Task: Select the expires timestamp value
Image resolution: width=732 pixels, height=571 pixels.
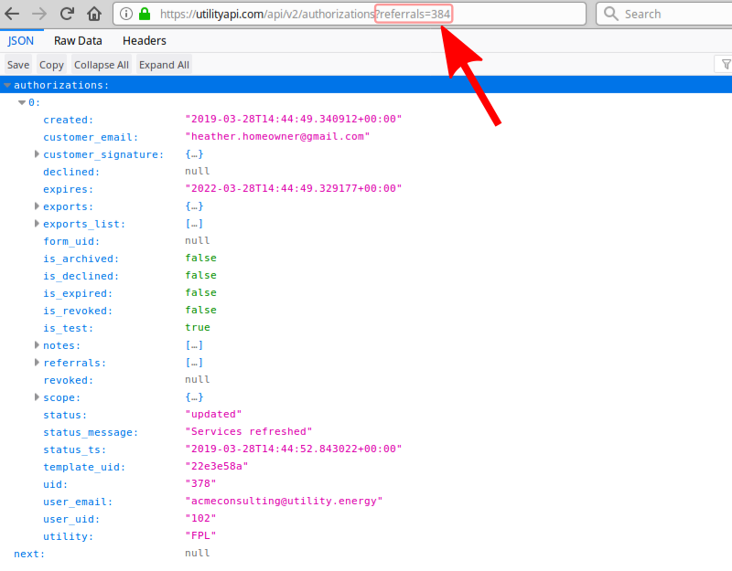Action: pos(293,188)
